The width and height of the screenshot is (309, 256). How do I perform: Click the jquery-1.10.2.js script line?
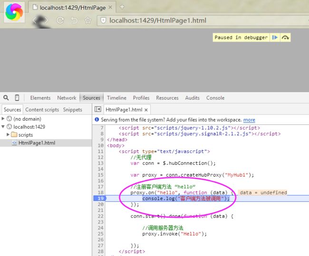coord(189,128)
